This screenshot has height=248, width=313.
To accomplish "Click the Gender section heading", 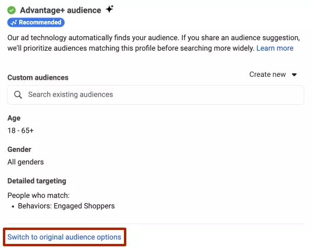I will (19, 150).
